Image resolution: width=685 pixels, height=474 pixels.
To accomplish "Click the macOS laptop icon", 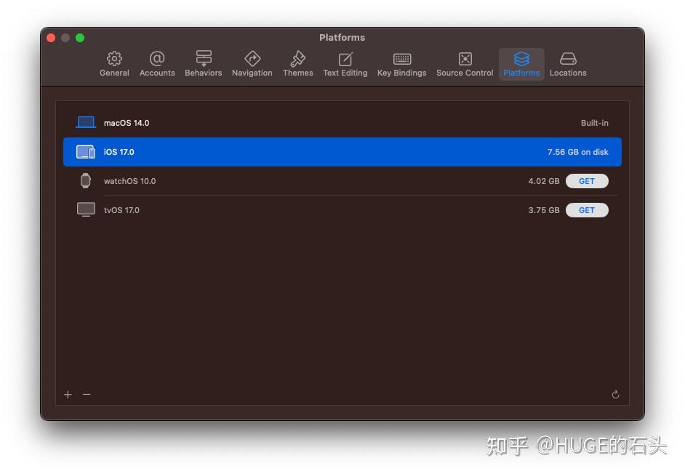I will 86,123.
